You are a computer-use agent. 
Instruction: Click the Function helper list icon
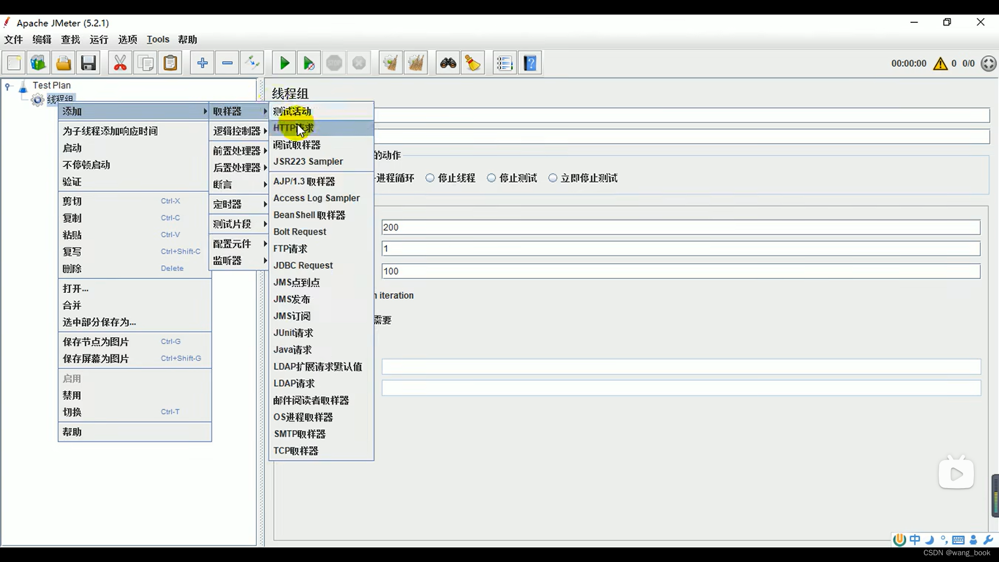(x=505, y=63)
